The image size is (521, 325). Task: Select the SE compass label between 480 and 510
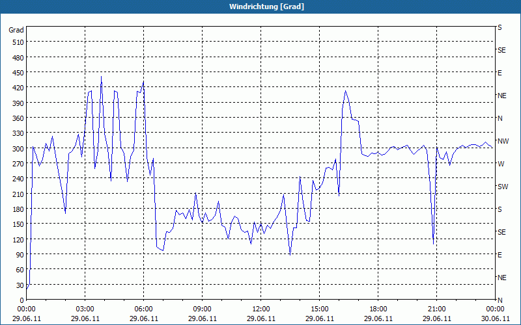coord(501,51)
